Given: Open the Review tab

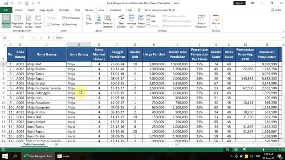Looking at the screenshot, I should 89,10.
